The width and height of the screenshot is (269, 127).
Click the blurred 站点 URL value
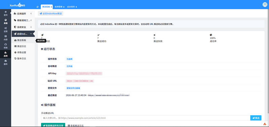point(80,81)
